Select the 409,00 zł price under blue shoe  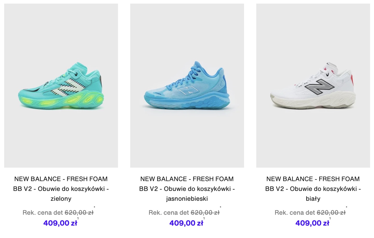click(x=186, y=223)
